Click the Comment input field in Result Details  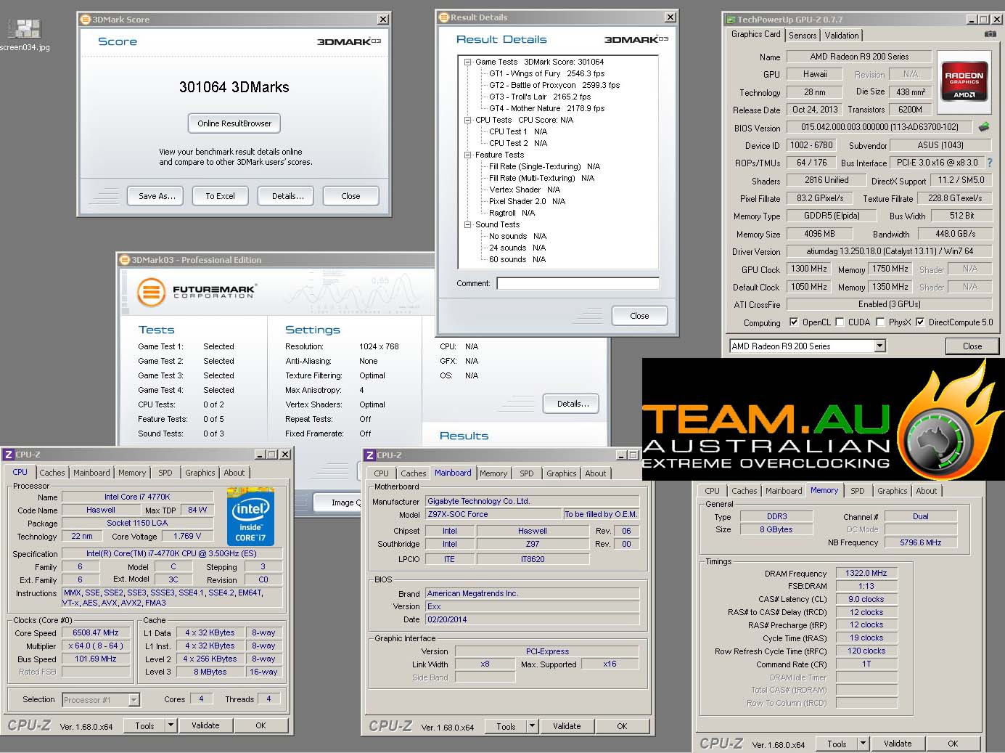pos(578,284)
